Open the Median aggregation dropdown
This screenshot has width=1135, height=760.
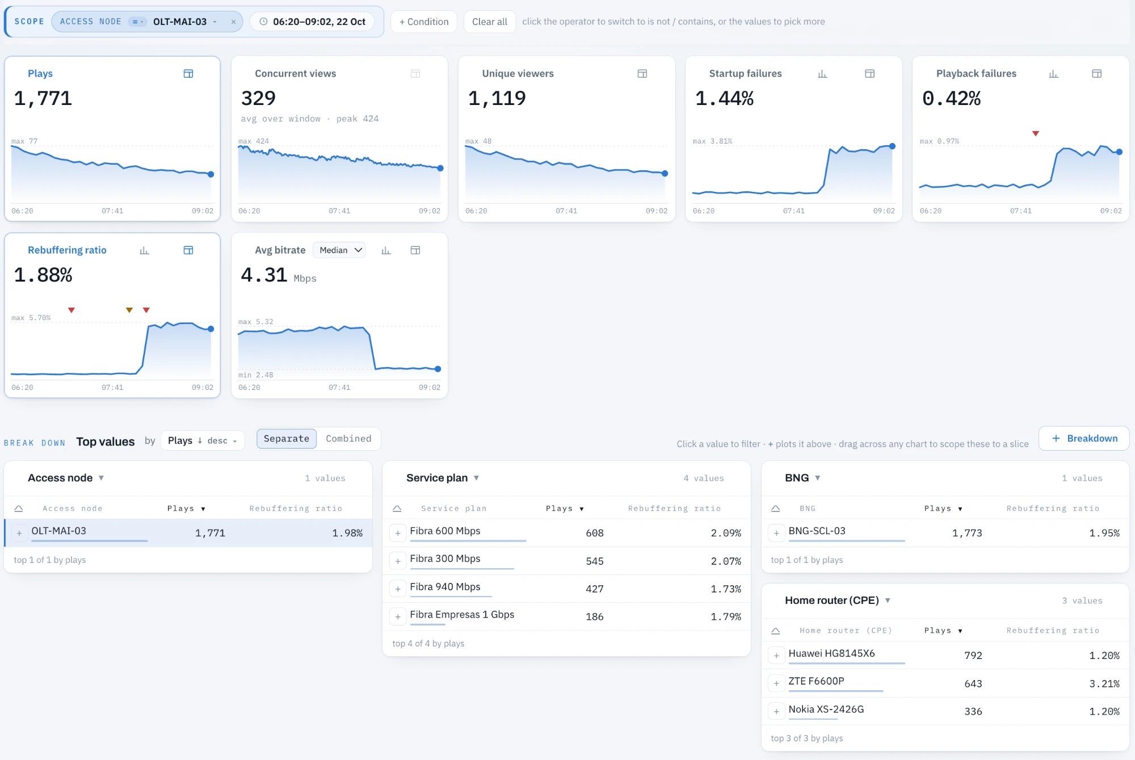click(x=339, y=250)
